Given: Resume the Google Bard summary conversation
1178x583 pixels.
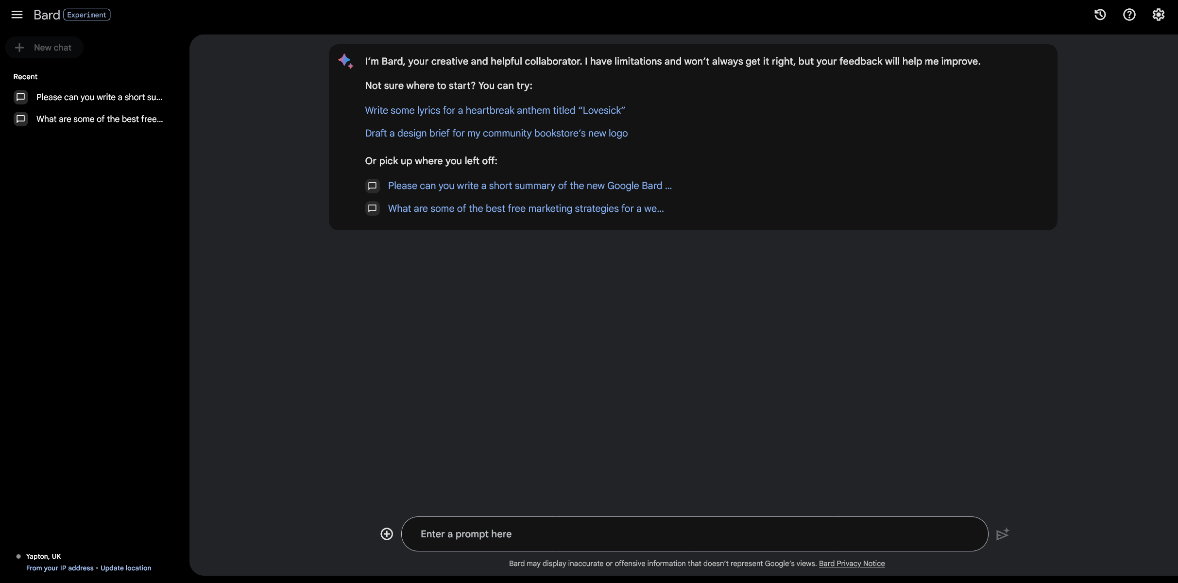Looking at the screenshot, I should (529, 186).
